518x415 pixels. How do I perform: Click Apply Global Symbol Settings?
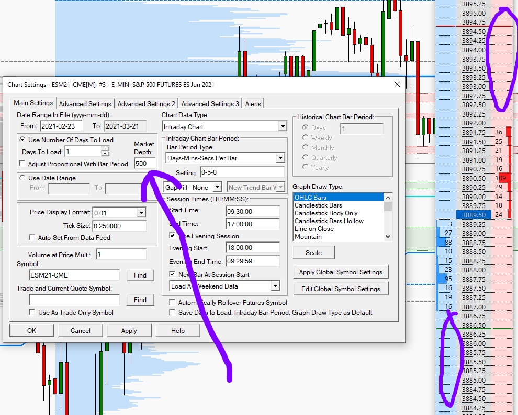pyautogui.click(x=341, y=272)
